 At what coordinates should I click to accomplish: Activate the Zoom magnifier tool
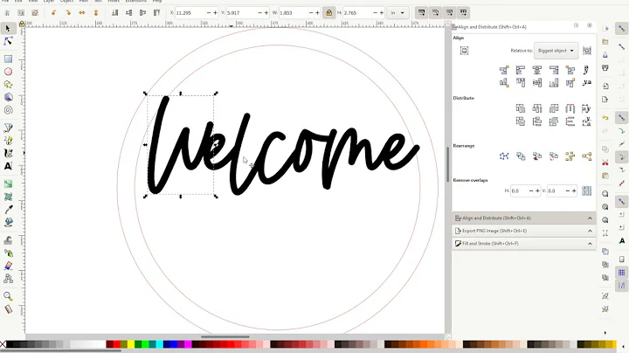pos(8,296)
